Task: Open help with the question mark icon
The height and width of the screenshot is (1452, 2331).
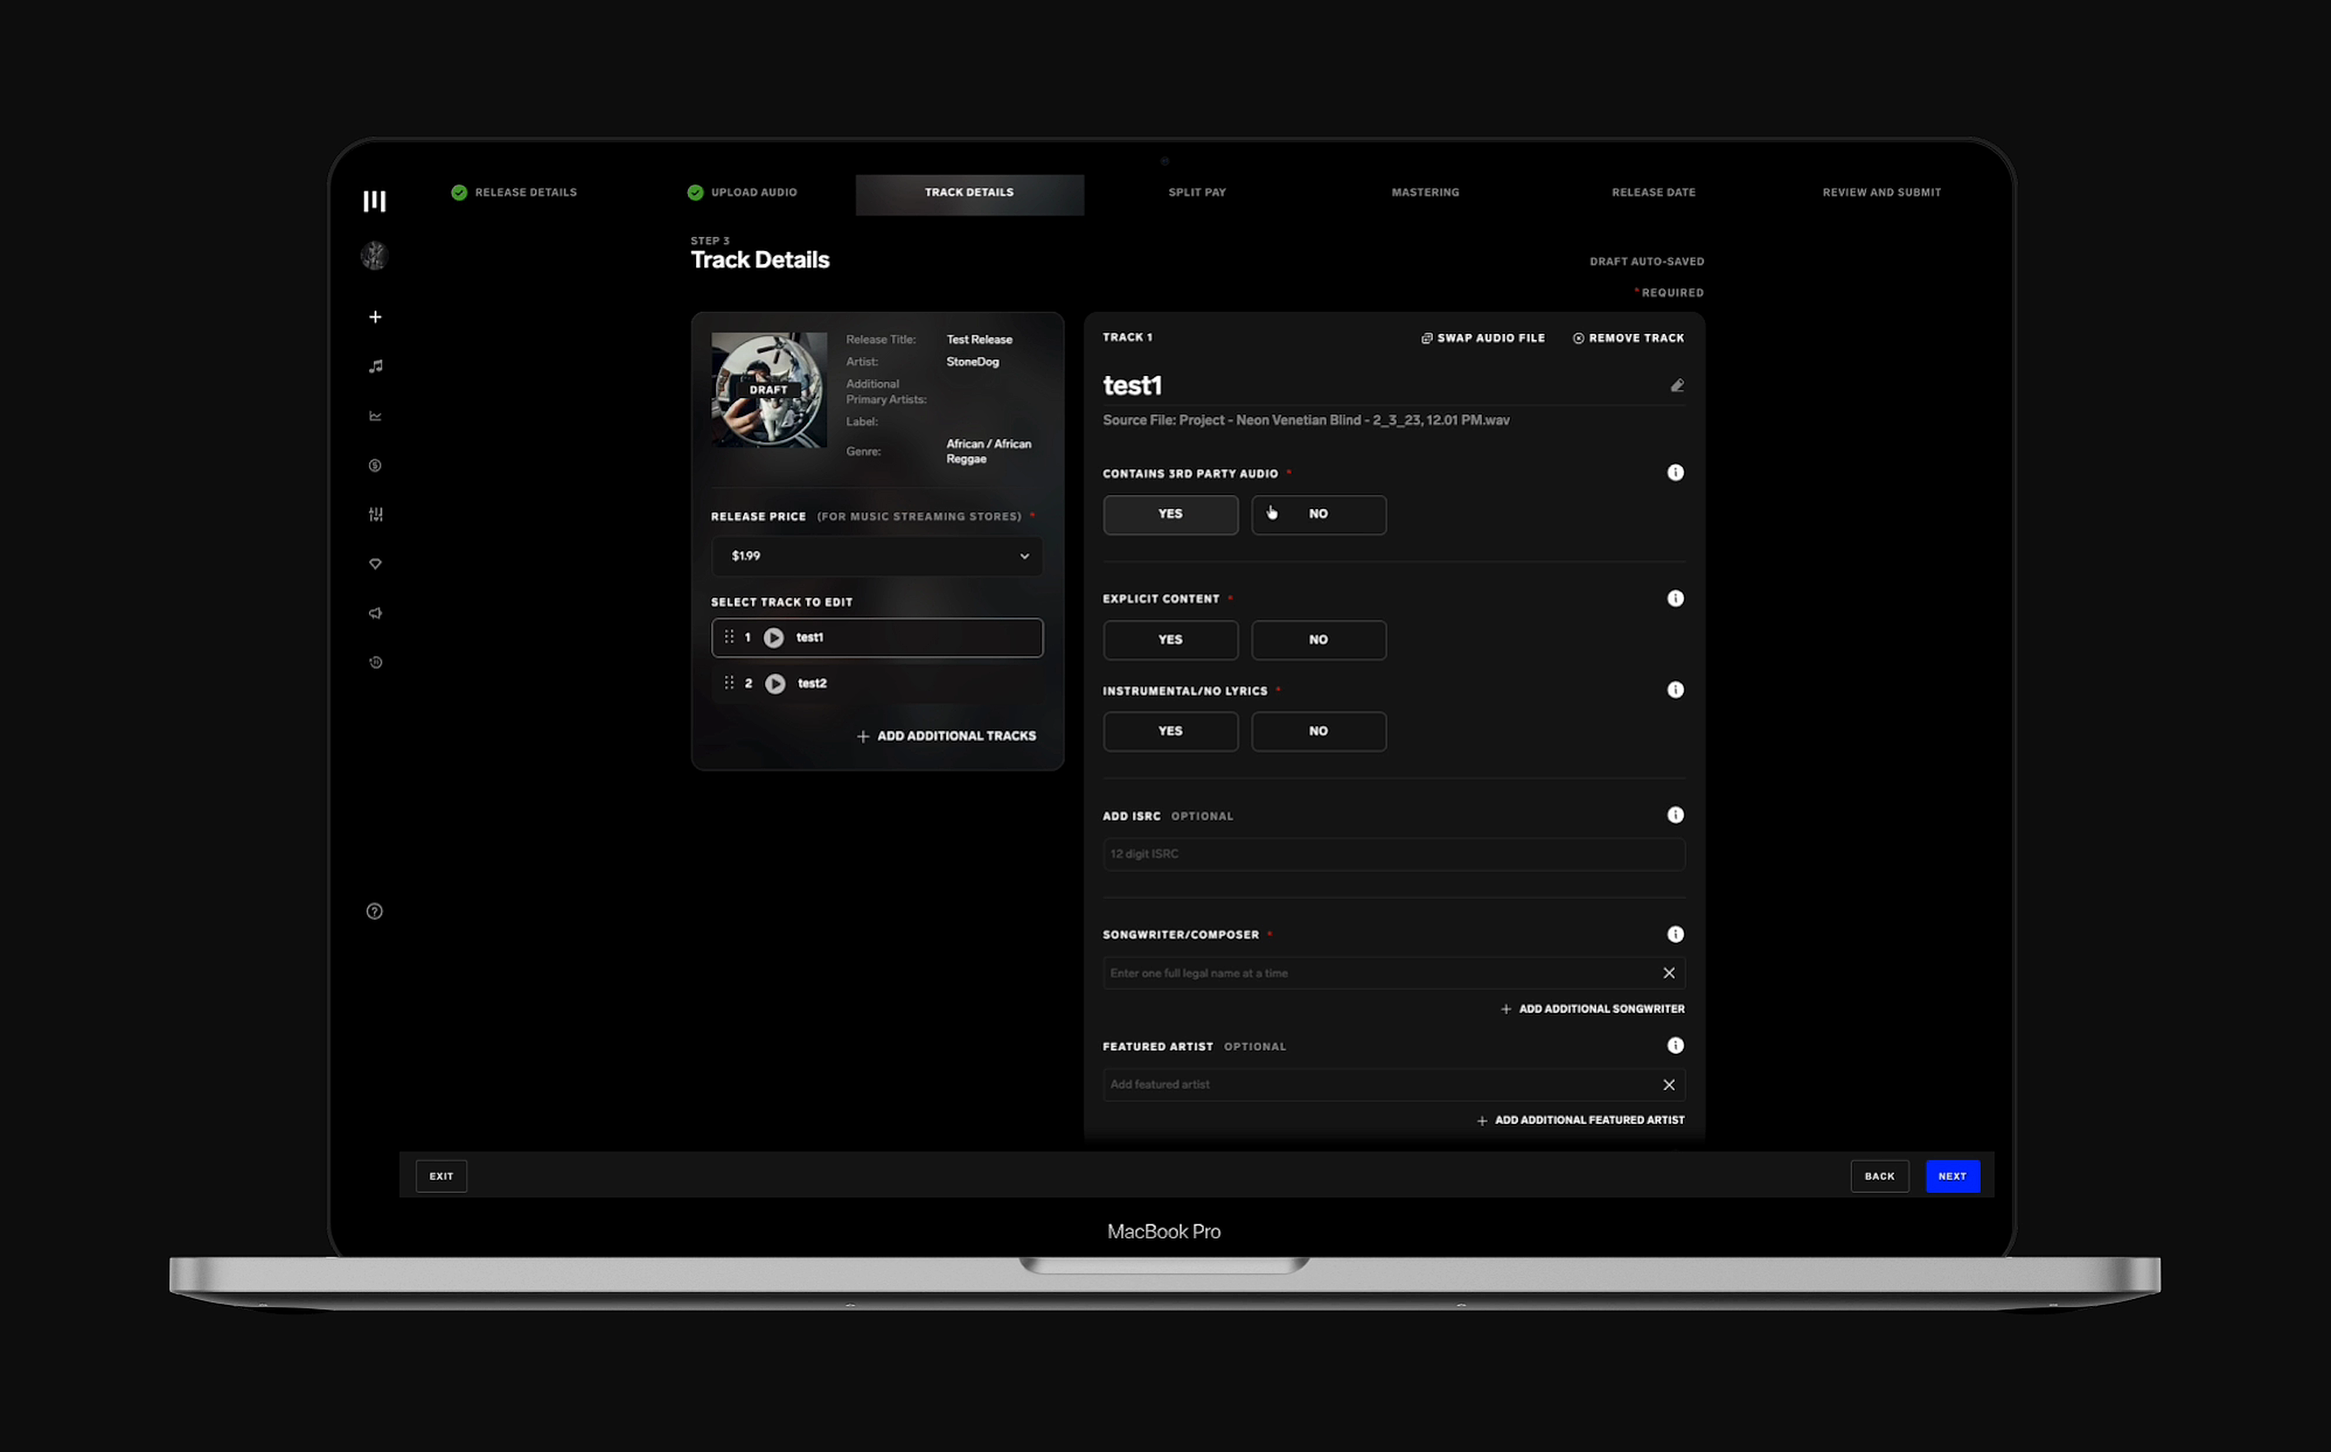Action: point(375,910)
